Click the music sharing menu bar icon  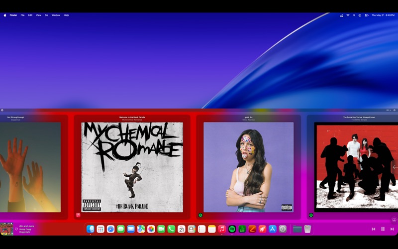coord(341,15)
